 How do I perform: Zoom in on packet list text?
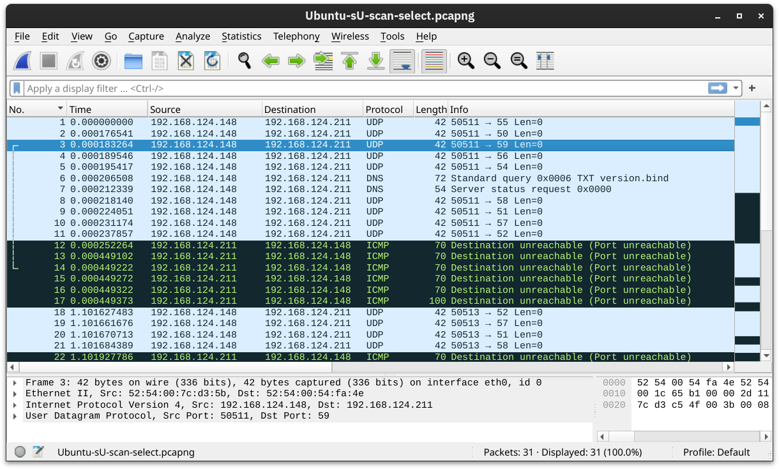click(465, 61)
